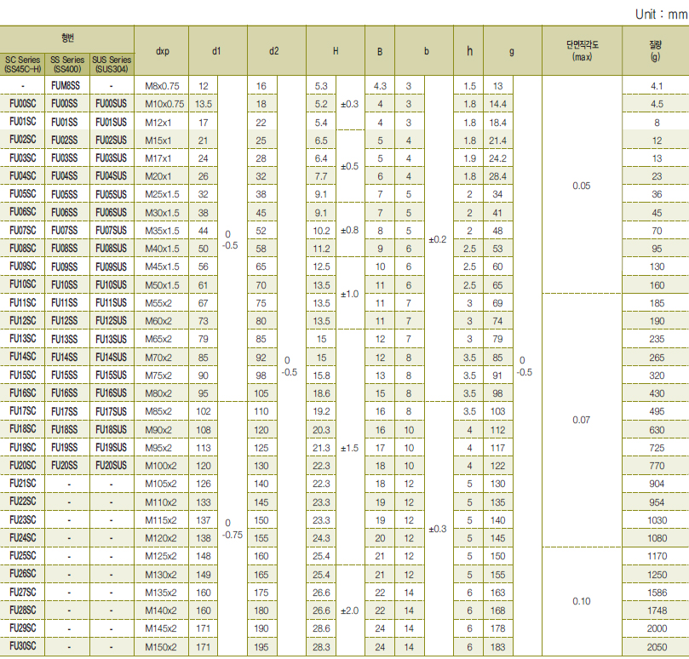Select the d1 column header
The height and width of the screenshot is (659, 689).
(217, 51)
